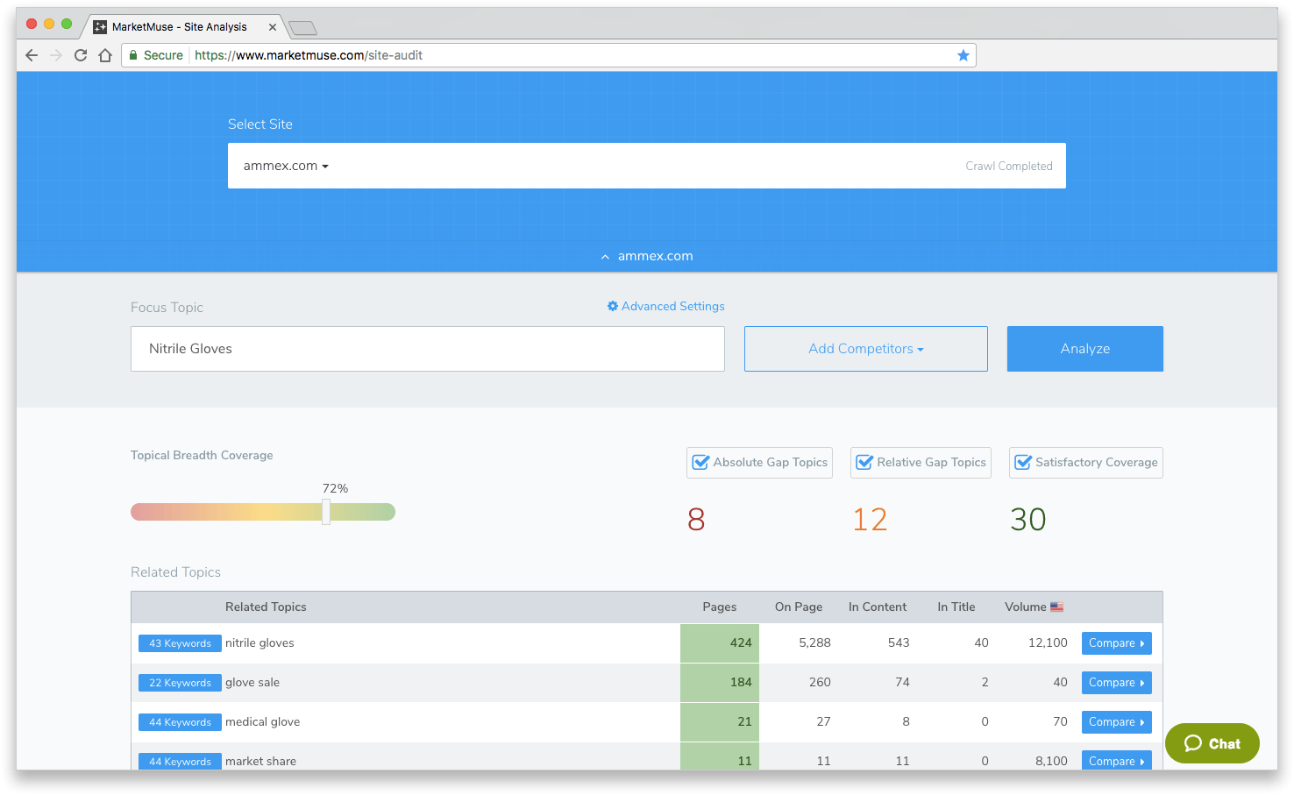Toggle Satisfactory Coverage checkbox
The height and width of the screenshot is (795, 1294).
coord(1023,462)
